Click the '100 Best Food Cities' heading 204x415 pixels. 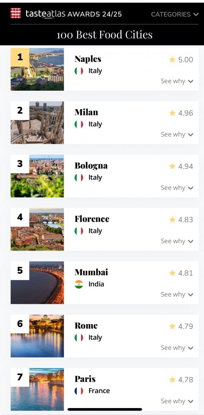(105, 35)
